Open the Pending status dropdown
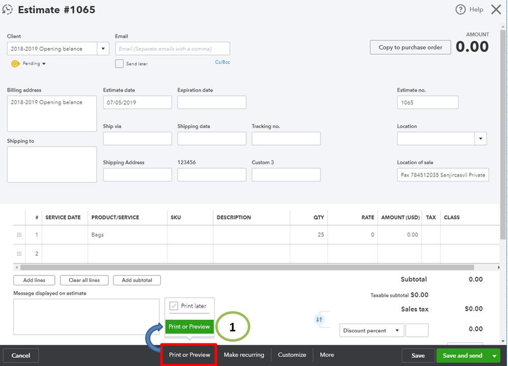Image resolution: width=508 pixels, height=366 pixels. pyautogui.click(x=34, y=64)
